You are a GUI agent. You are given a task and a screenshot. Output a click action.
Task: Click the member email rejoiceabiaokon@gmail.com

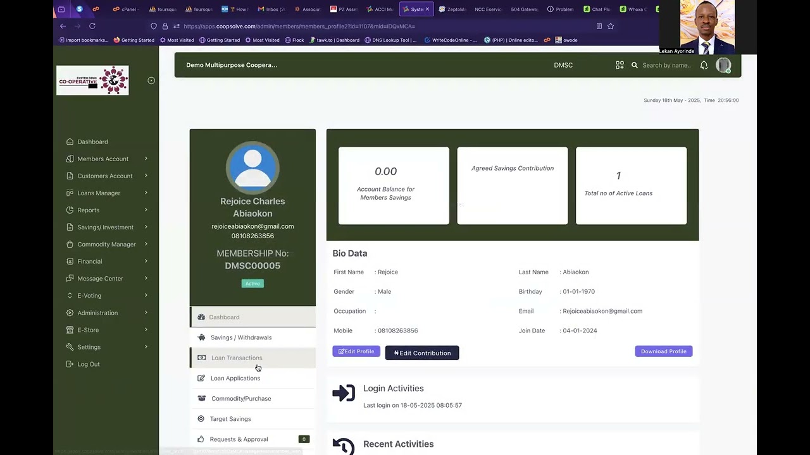[x=252, y=226]
